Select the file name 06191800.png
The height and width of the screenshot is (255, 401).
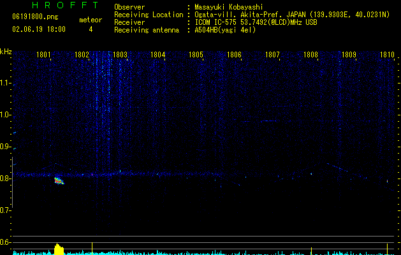(x=35, y=17)
